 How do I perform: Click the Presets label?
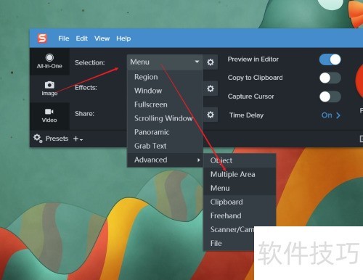[57, 139]
